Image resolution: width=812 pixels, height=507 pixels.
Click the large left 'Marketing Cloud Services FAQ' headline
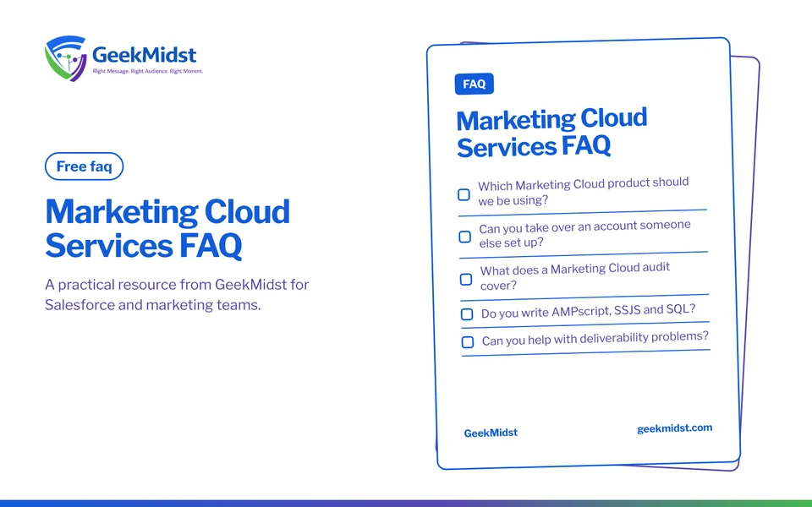click(167, 228)
